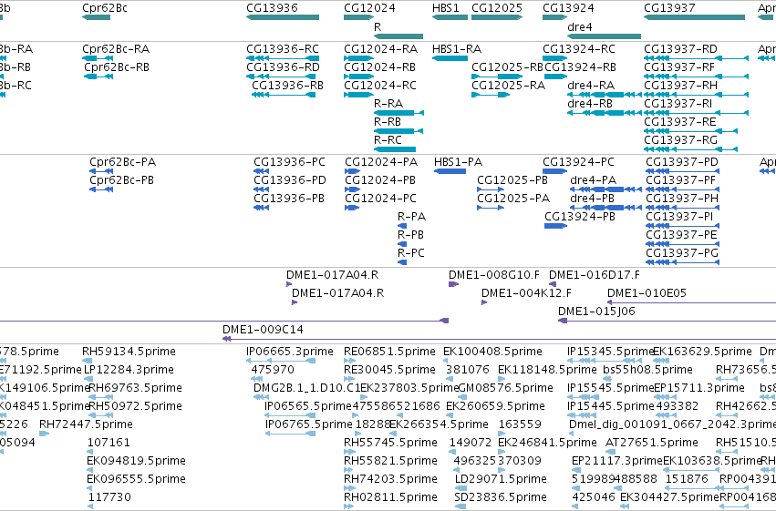The width and height of the screenshot is (776, 511).
Task: Select protein CG12024-PA
Action: tap(352, 171)
